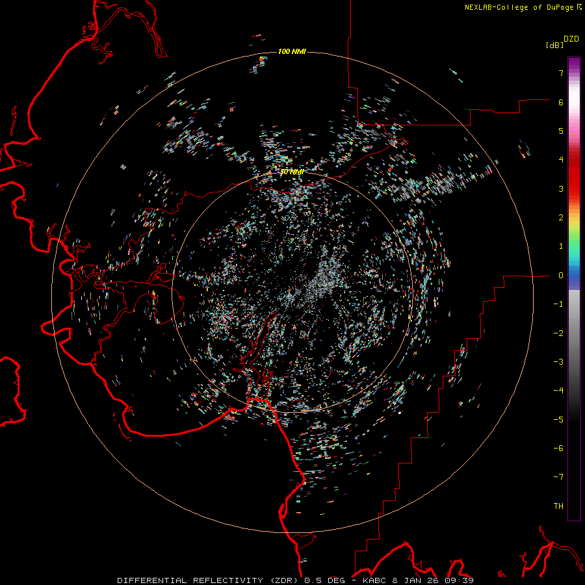Click the TH threshold label on the scale
Screen dimensions: 585x585
558,506
